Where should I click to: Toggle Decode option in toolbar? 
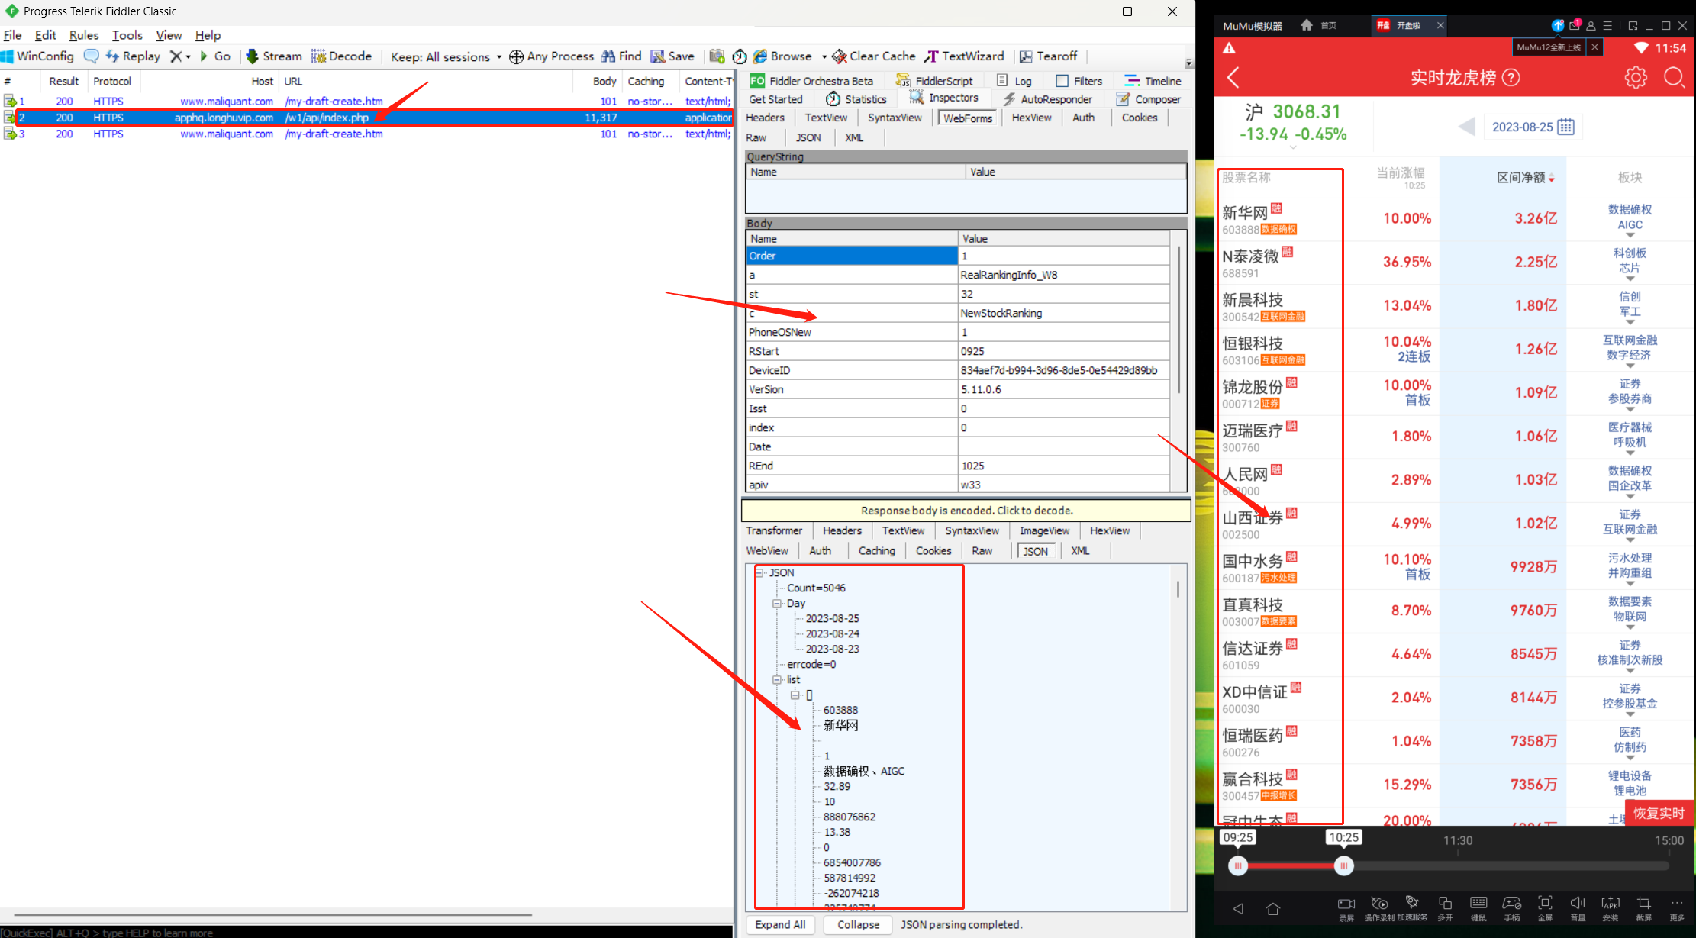[x=341, y=56]
